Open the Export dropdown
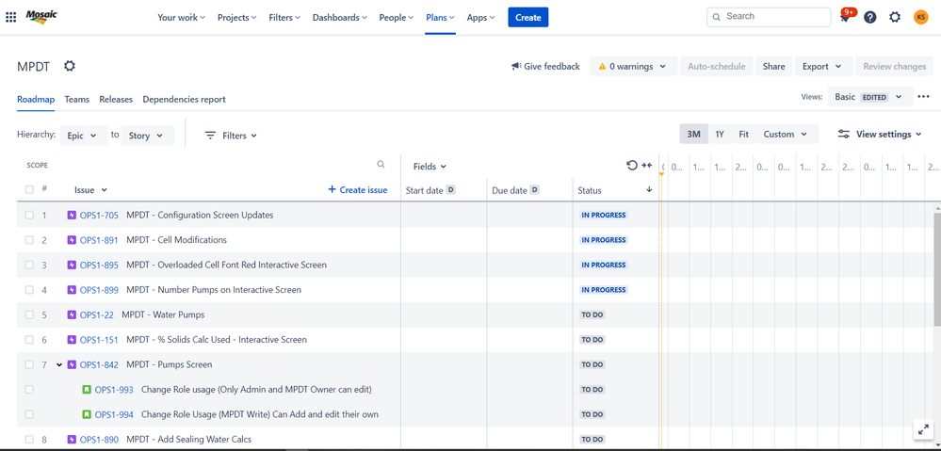The image size is (941, 451). [822, 67]
